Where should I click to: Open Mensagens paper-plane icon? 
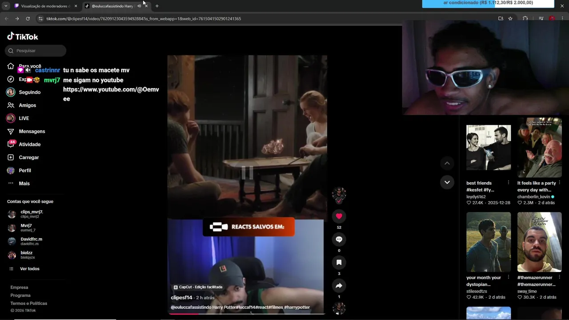click(x=11, y=132)
